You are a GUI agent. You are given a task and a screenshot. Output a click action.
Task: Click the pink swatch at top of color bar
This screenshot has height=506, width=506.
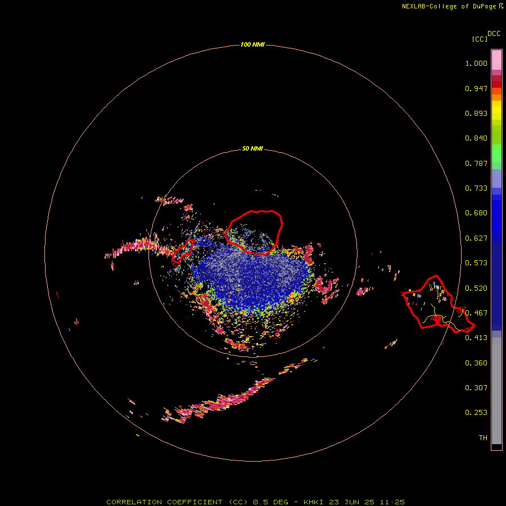pos(496,60)
